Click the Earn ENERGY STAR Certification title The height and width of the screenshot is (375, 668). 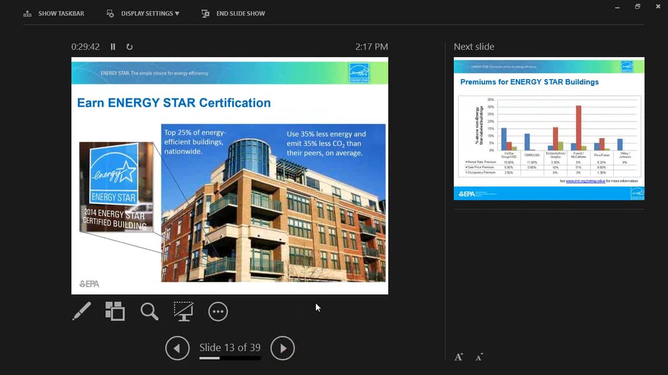pos(174,103)
